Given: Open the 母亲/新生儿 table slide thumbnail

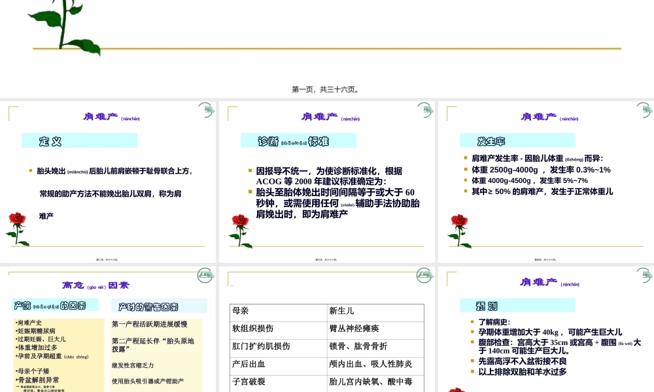Looking at the screenshot, I should point(327,329).
